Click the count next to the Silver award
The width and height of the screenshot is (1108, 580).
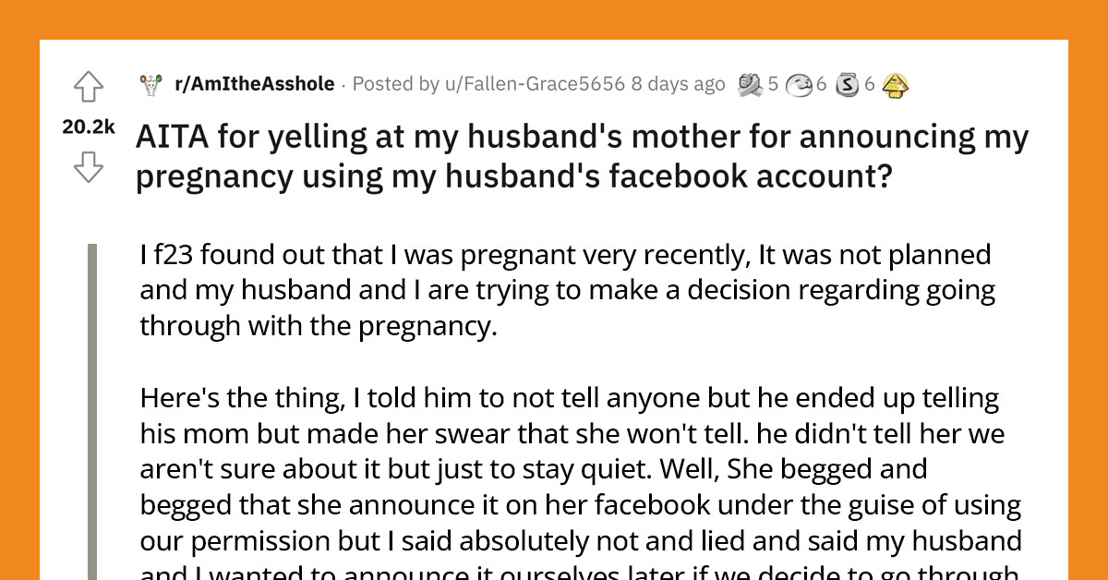tap(869, 85)
